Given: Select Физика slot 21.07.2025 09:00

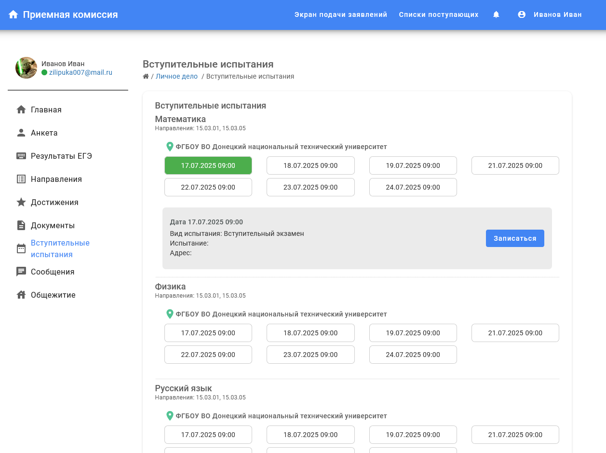Looking at the screenshot, I should point(515,333).
